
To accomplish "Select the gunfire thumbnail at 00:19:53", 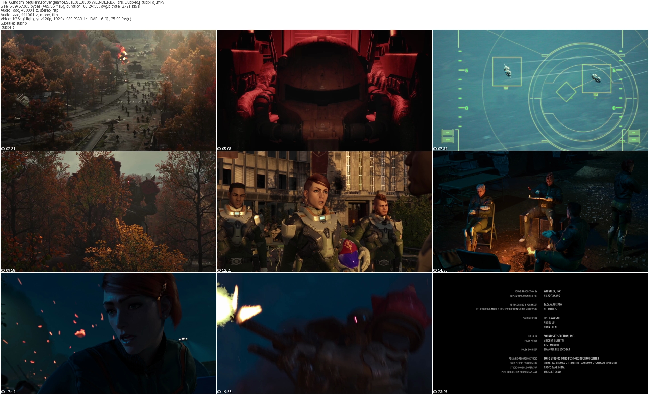I will click(324, 333).
